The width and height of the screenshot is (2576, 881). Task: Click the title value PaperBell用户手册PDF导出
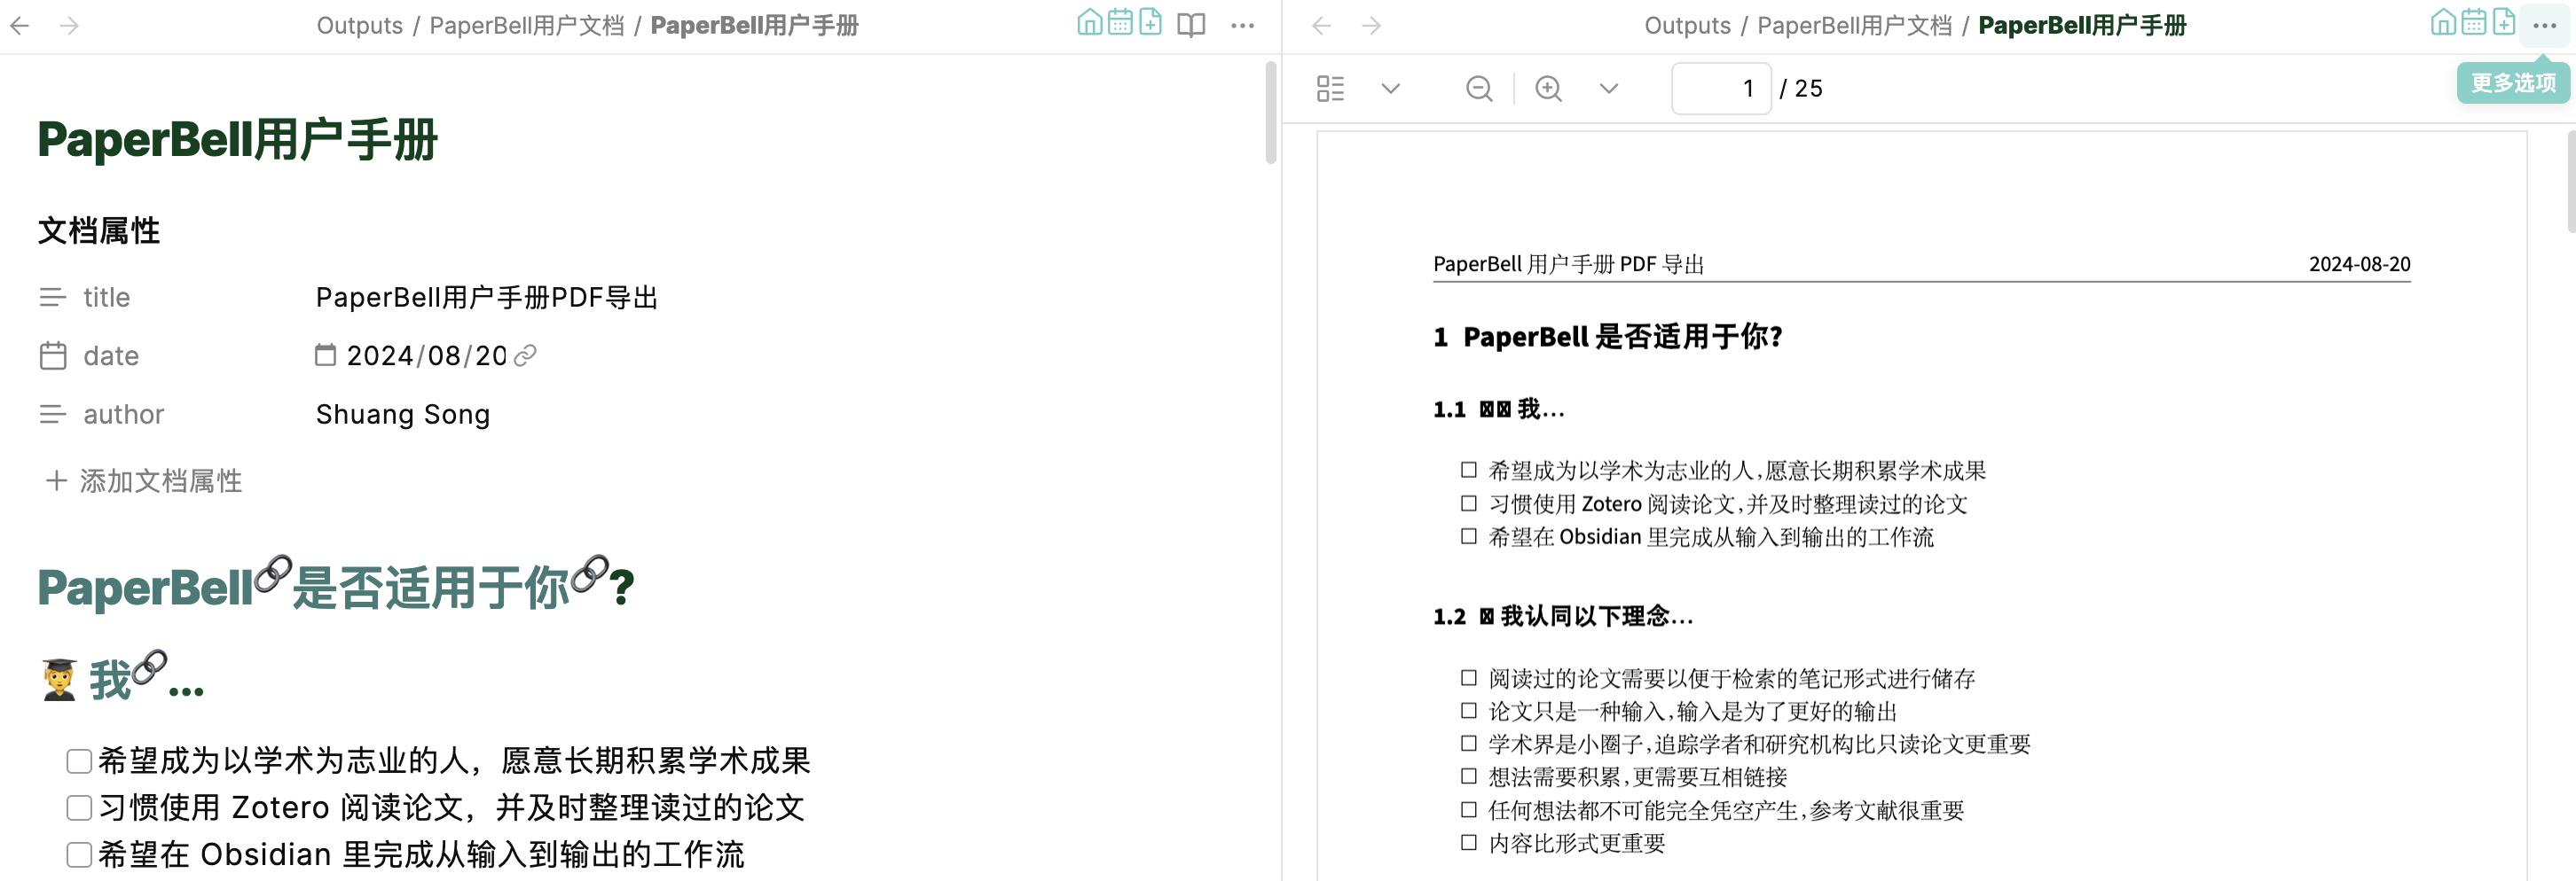pyautogui.click(x=487, y=297)
